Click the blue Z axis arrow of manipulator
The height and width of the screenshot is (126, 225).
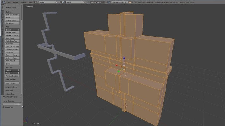click(x=124, y=58)
